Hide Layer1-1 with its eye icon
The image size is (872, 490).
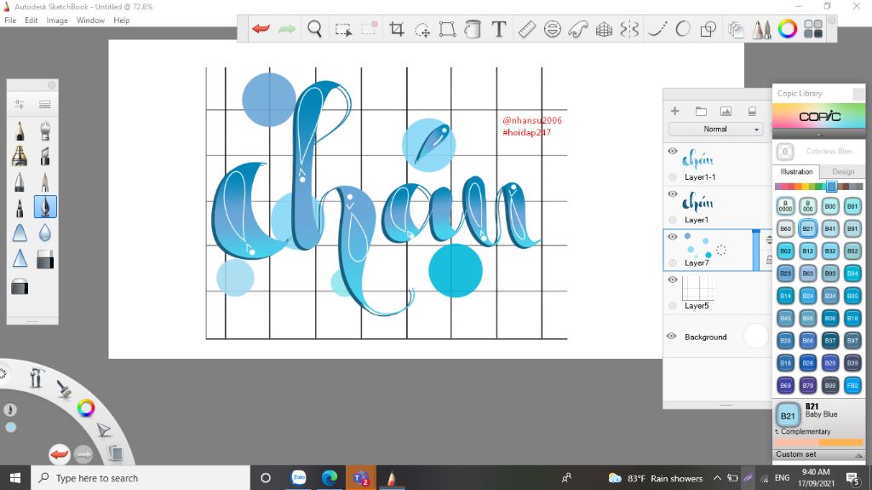coord(673,151)
